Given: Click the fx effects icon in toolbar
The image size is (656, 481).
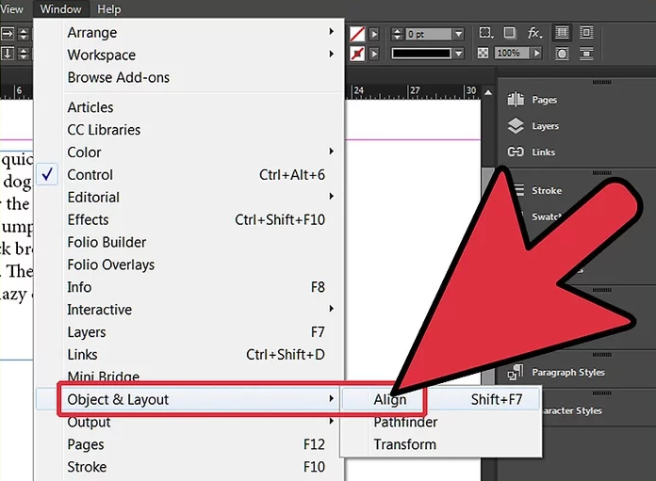Looking at the screenshot, I should tap(534, 33).
